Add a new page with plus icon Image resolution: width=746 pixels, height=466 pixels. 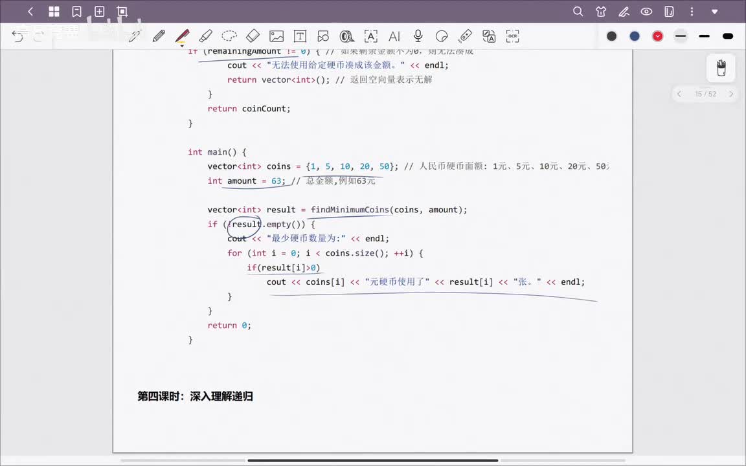click(x=100, y=12)
